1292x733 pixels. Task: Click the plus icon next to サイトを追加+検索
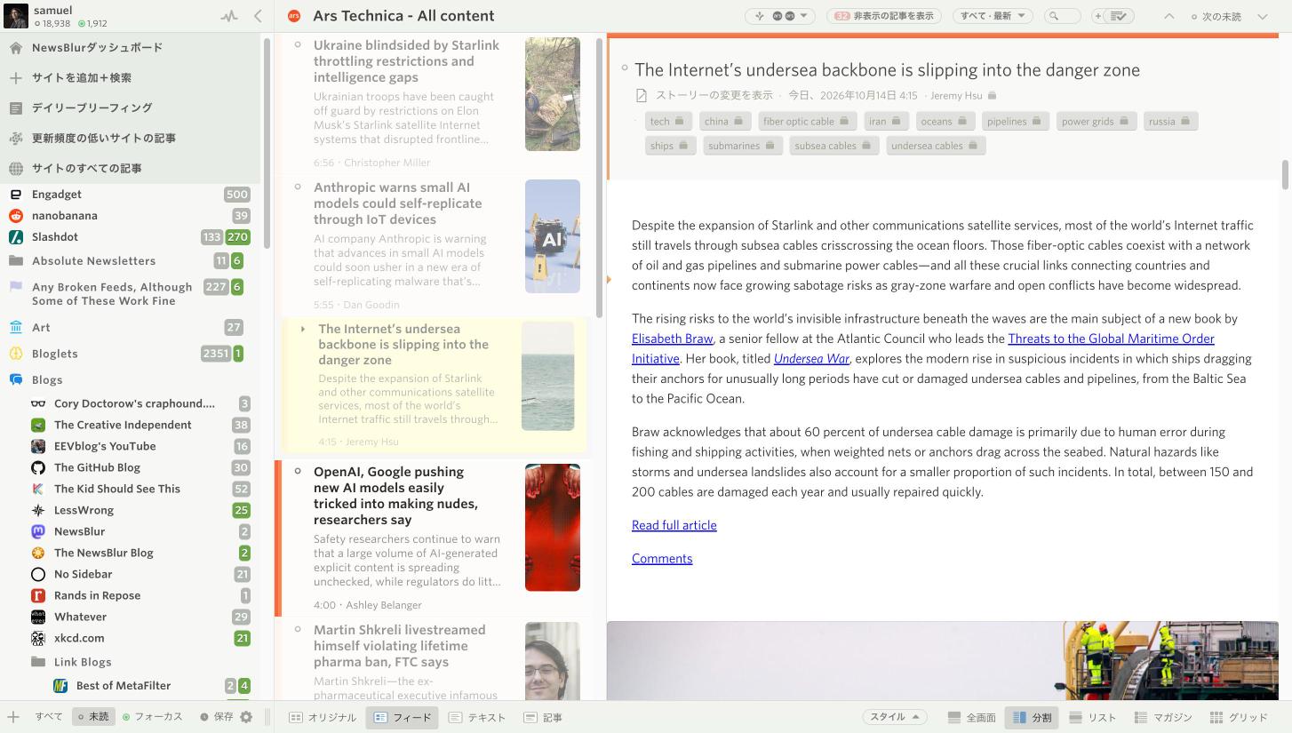point(16,78)
